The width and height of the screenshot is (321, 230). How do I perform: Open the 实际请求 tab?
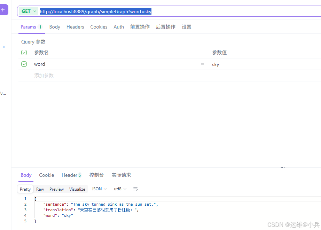(x=121, y=175)
